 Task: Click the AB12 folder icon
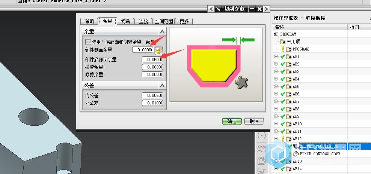point(289,139)
